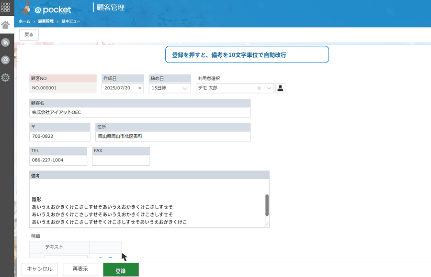Viewport: 431px width, 277px height.
Task: Click the 戻る button
Action: click(x=29, y=34)
